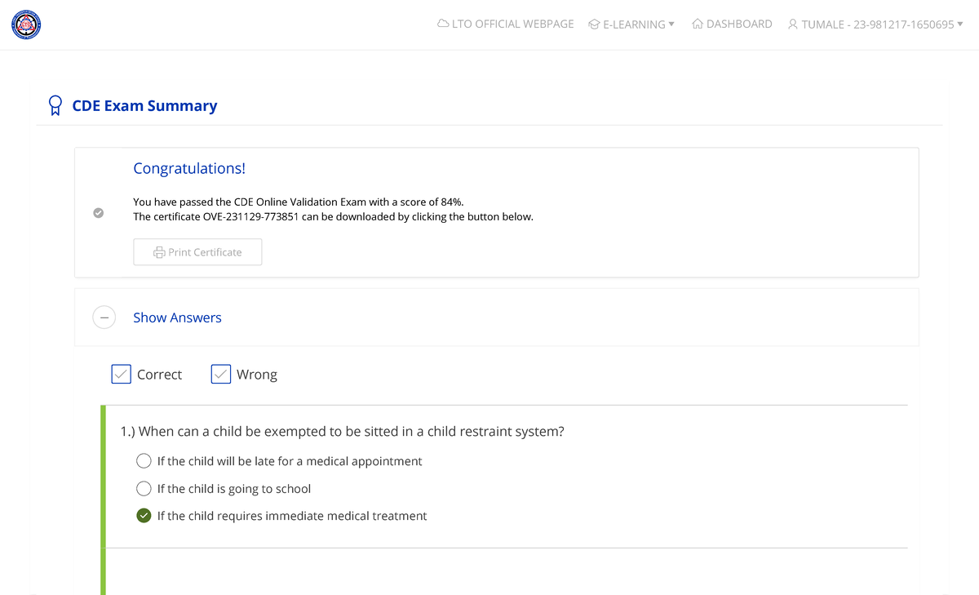This screenshot has width=979, height=595.
Task: Click the Print Certificate button
Action: pyautogui.click(x=197, y=252)
